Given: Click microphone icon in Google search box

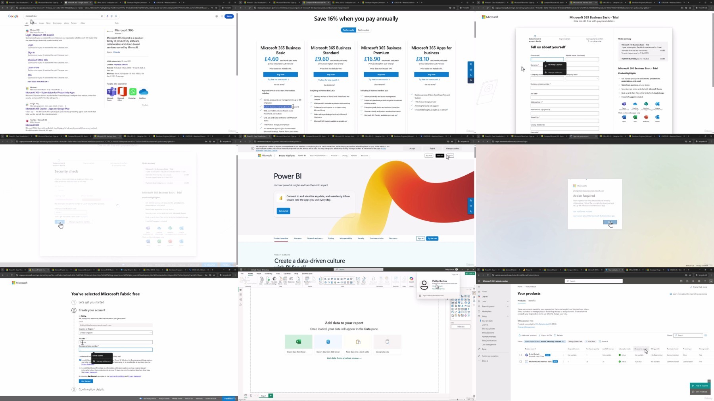Looking at the screenshot, I should tap(107, 16).
